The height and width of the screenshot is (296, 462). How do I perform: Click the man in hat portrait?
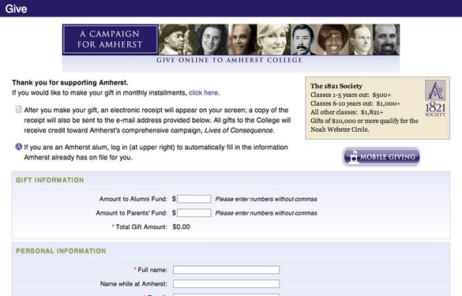click(x=177, y=39)
